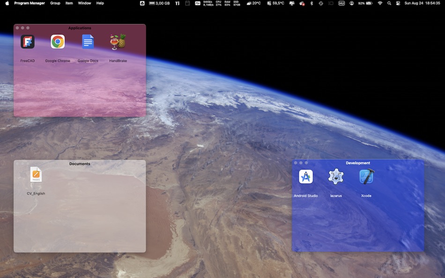Image resolution: width=445 pixels, height=278 pixels.
Task: Show RAM usage stats in menu bar
Action: pos(227,3)
